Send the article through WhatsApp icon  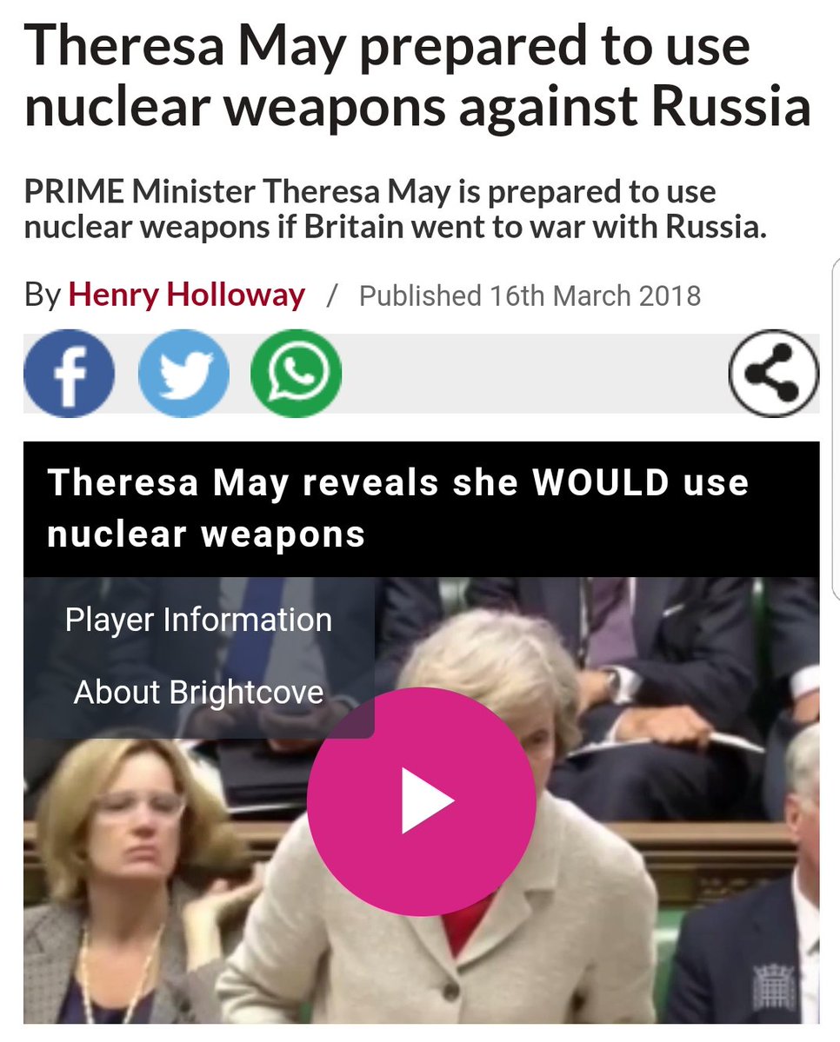pyautogui.click(x=296, y=374)
